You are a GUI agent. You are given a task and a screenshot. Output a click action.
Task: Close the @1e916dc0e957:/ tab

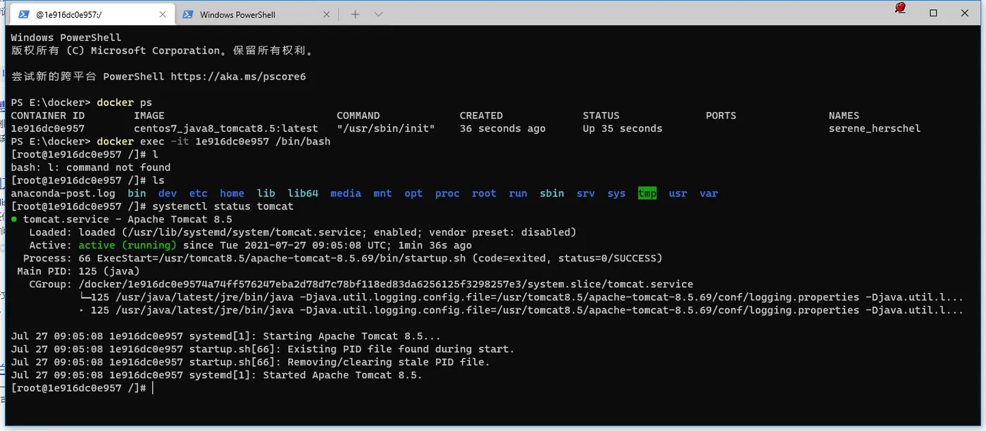pos(163,14)
